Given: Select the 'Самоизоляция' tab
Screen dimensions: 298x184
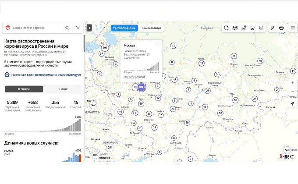Looking at the screenshot, I should 152,28.
